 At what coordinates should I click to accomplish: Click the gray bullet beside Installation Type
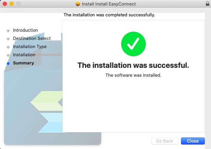(x=8, y=47)
